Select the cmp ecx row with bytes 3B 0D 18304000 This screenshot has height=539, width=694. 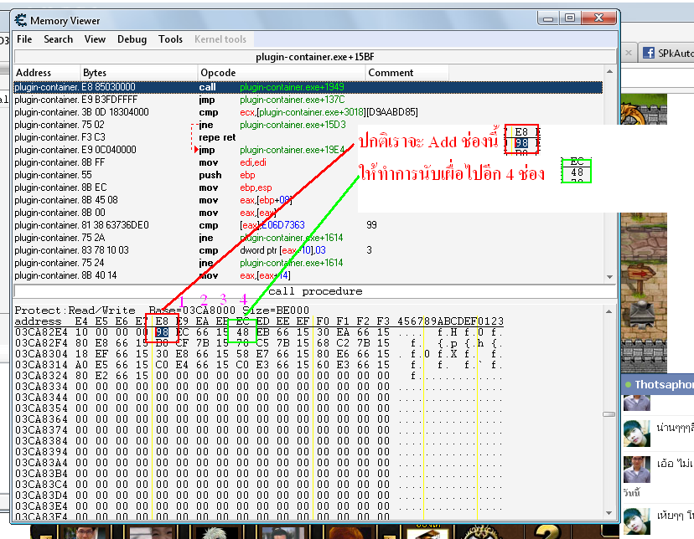[308, 112]
